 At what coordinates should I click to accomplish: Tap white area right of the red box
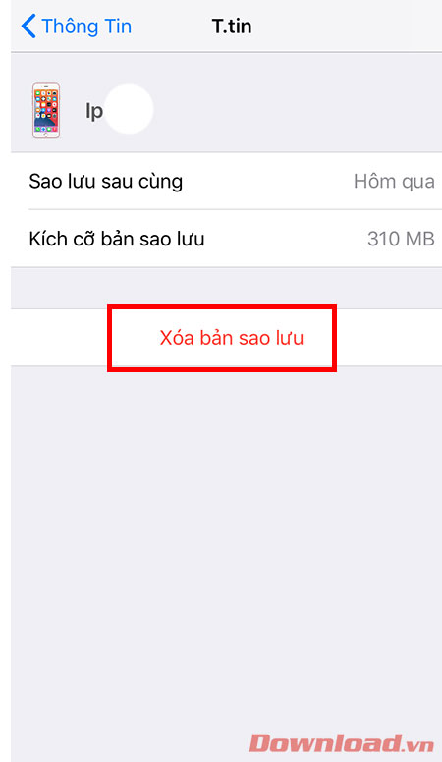[x=389, y=338]
